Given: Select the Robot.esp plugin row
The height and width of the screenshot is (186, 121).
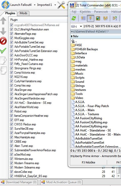Looking at the screenshot, I should click(x=20, y=111).
